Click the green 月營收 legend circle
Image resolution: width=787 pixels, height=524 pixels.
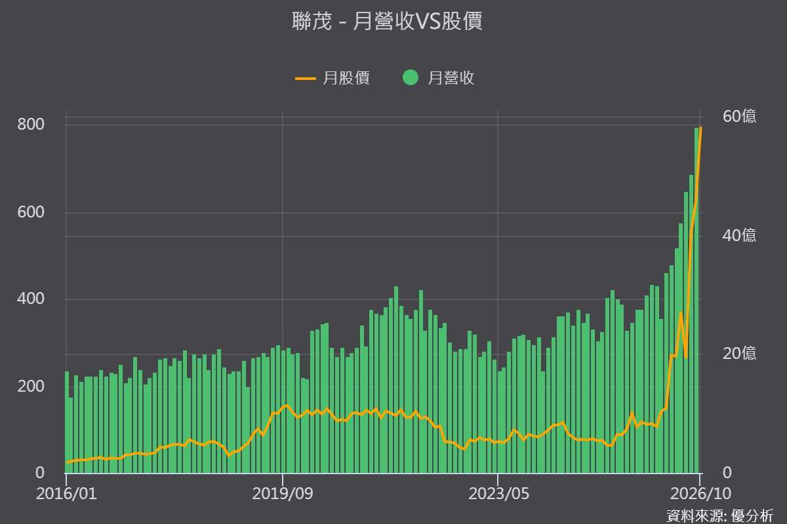(x=411, y=78)
